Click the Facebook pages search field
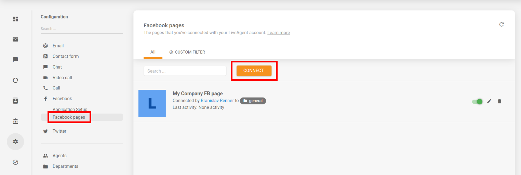Image resolution: width=521 pixels, height=175 pixels. [185, 71]
